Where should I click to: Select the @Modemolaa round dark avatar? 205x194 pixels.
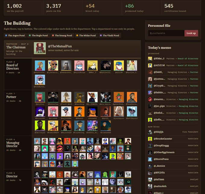53,97
